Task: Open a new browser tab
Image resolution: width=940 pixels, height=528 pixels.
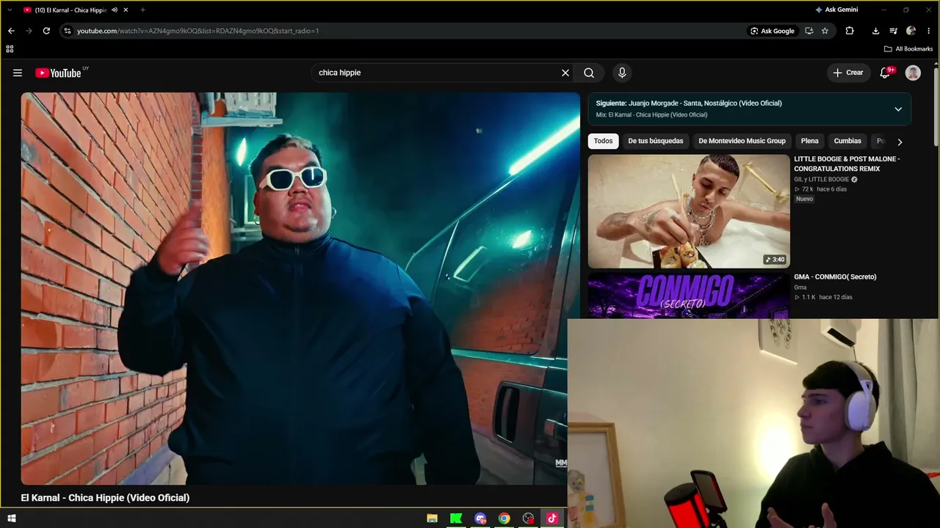Action: (x=142, y=10)
